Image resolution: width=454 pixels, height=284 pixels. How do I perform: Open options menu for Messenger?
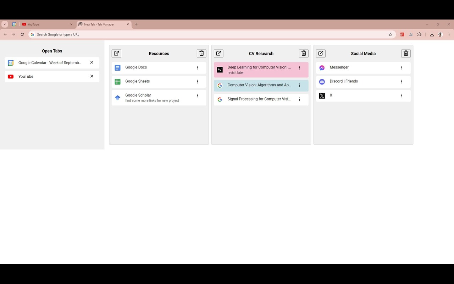click(402, 67)
